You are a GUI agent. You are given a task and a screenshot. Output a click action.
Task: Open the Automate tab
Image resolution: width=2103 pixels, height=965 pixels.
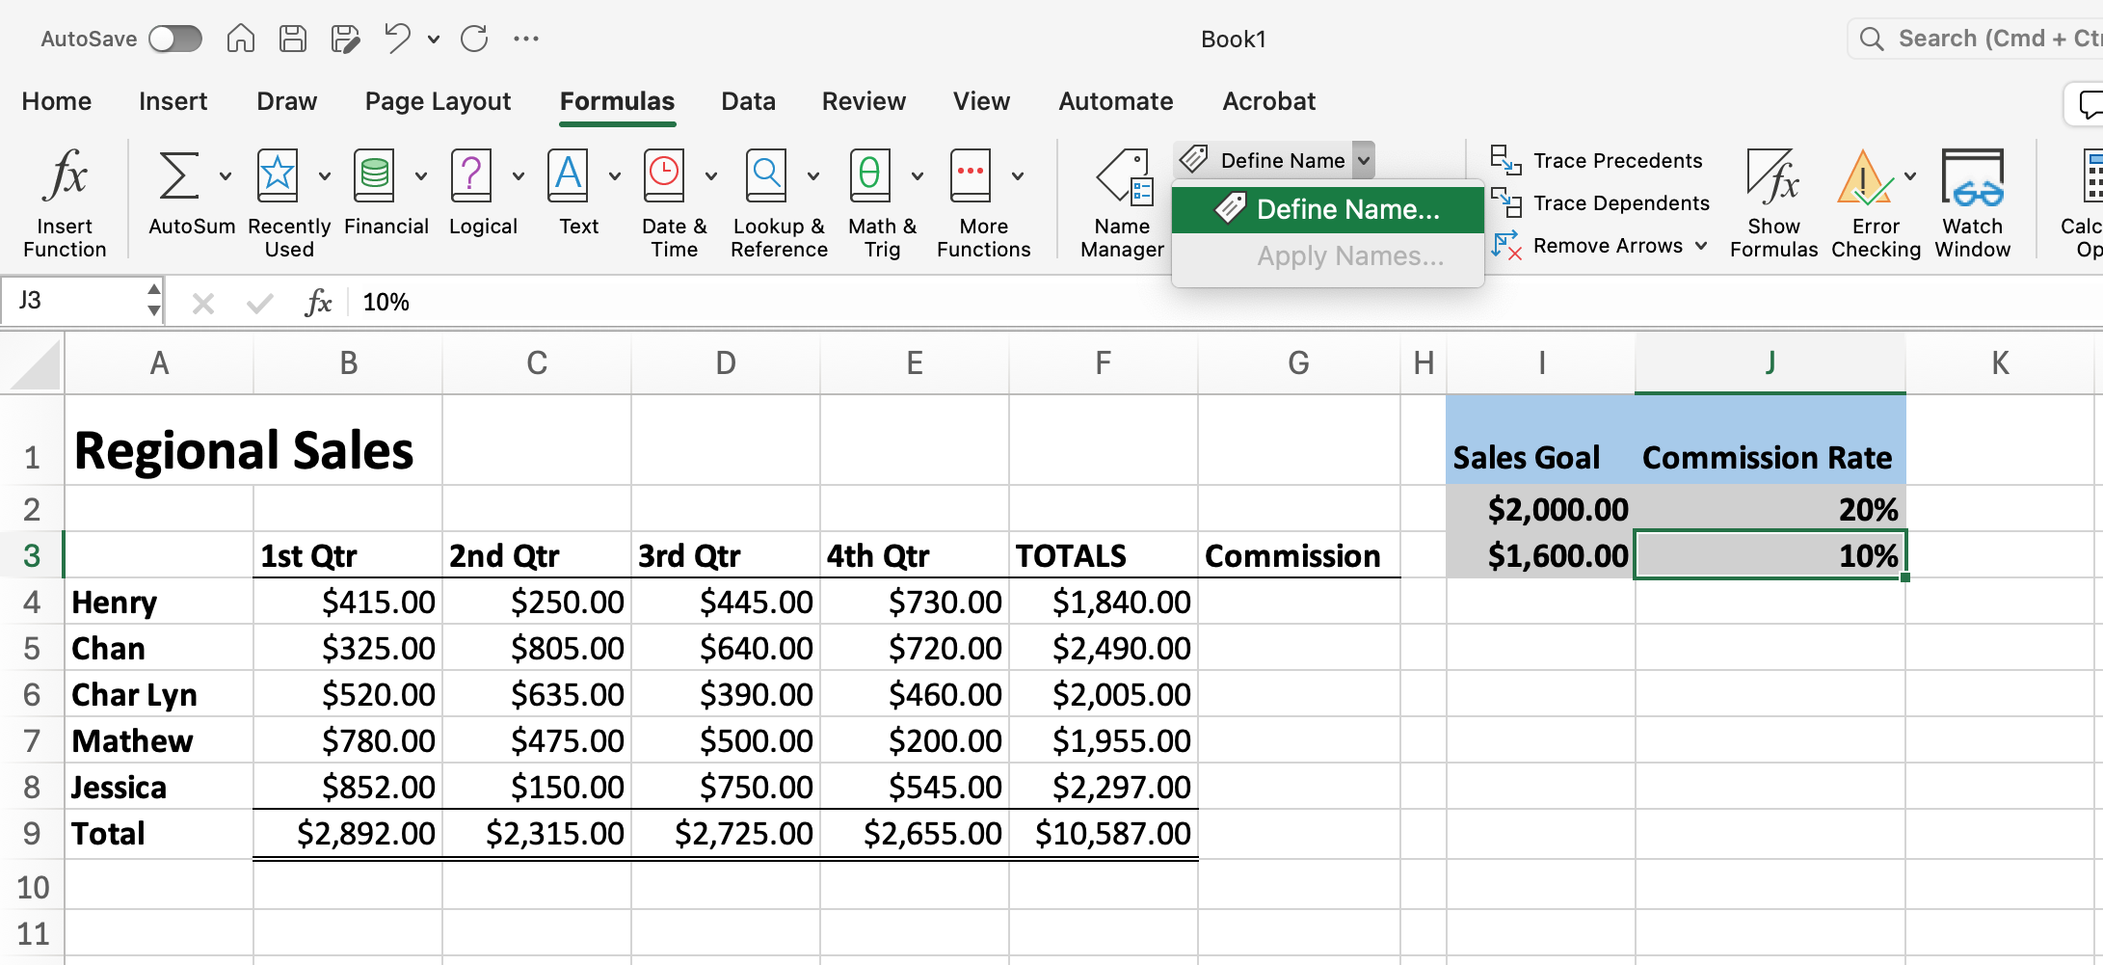pos(1116,101)
